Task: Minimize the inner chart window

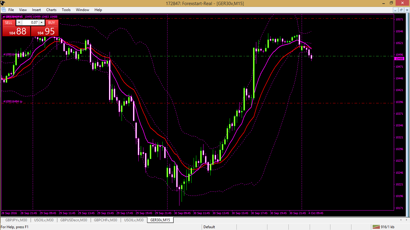Action: point(396,10)
